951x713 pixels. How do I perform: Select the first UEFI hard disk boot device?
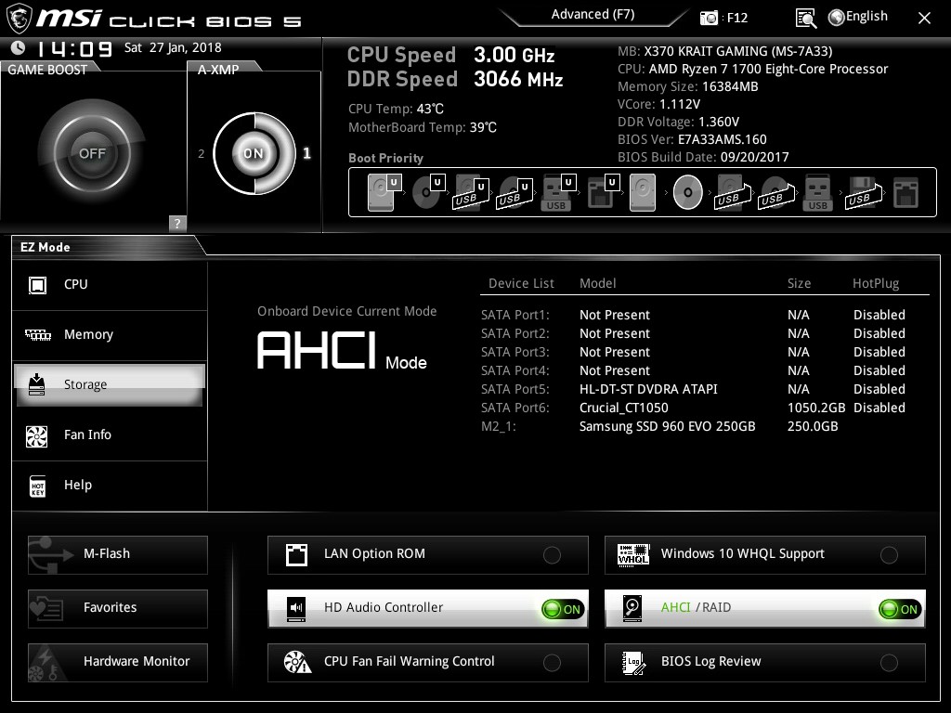tap(384, 192)
